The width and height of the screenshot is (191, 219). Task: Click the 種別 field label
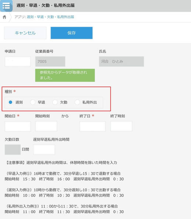click(x=8, y=92)
